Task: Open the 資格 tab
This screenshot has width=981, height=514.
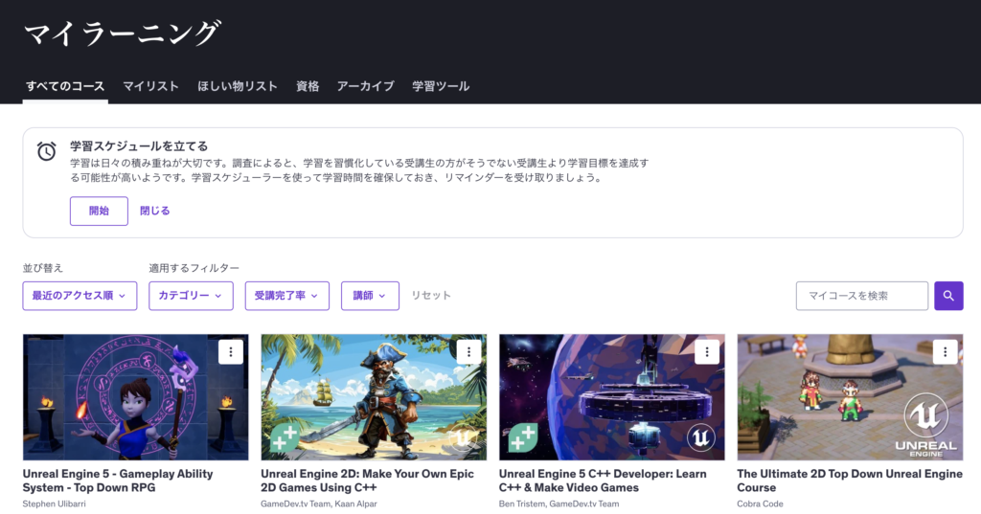Action: pyautogui.click(x=308, y=86)
